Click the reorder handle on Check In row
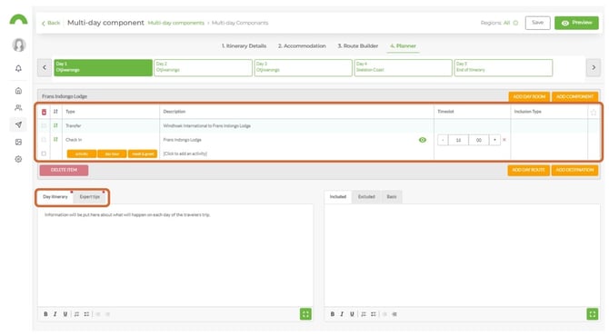The width and height of the screenshot is (609, 336). [x=55, y=139]
